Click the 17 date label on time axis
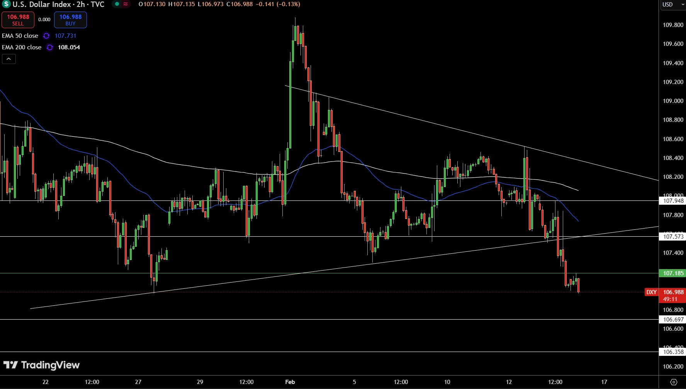Screen dimensions: 686x389 604,382
